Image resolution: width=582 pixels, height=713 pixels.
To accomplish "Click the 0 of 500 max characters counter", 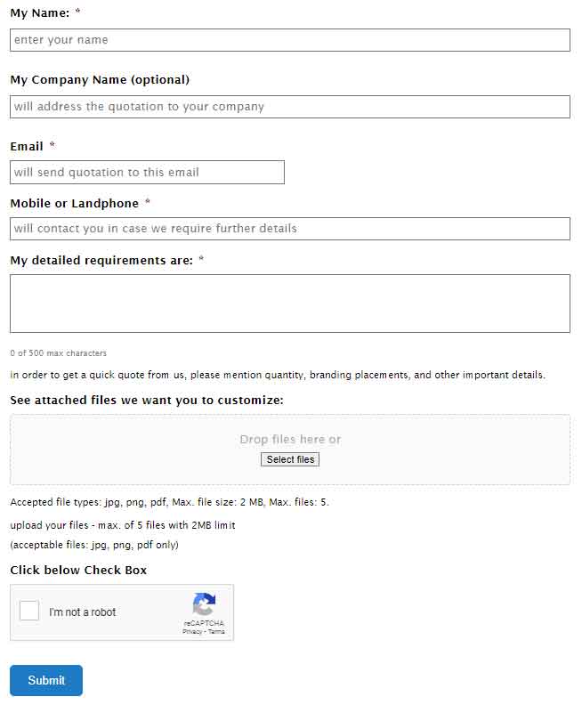I will (x=58, y=352).
